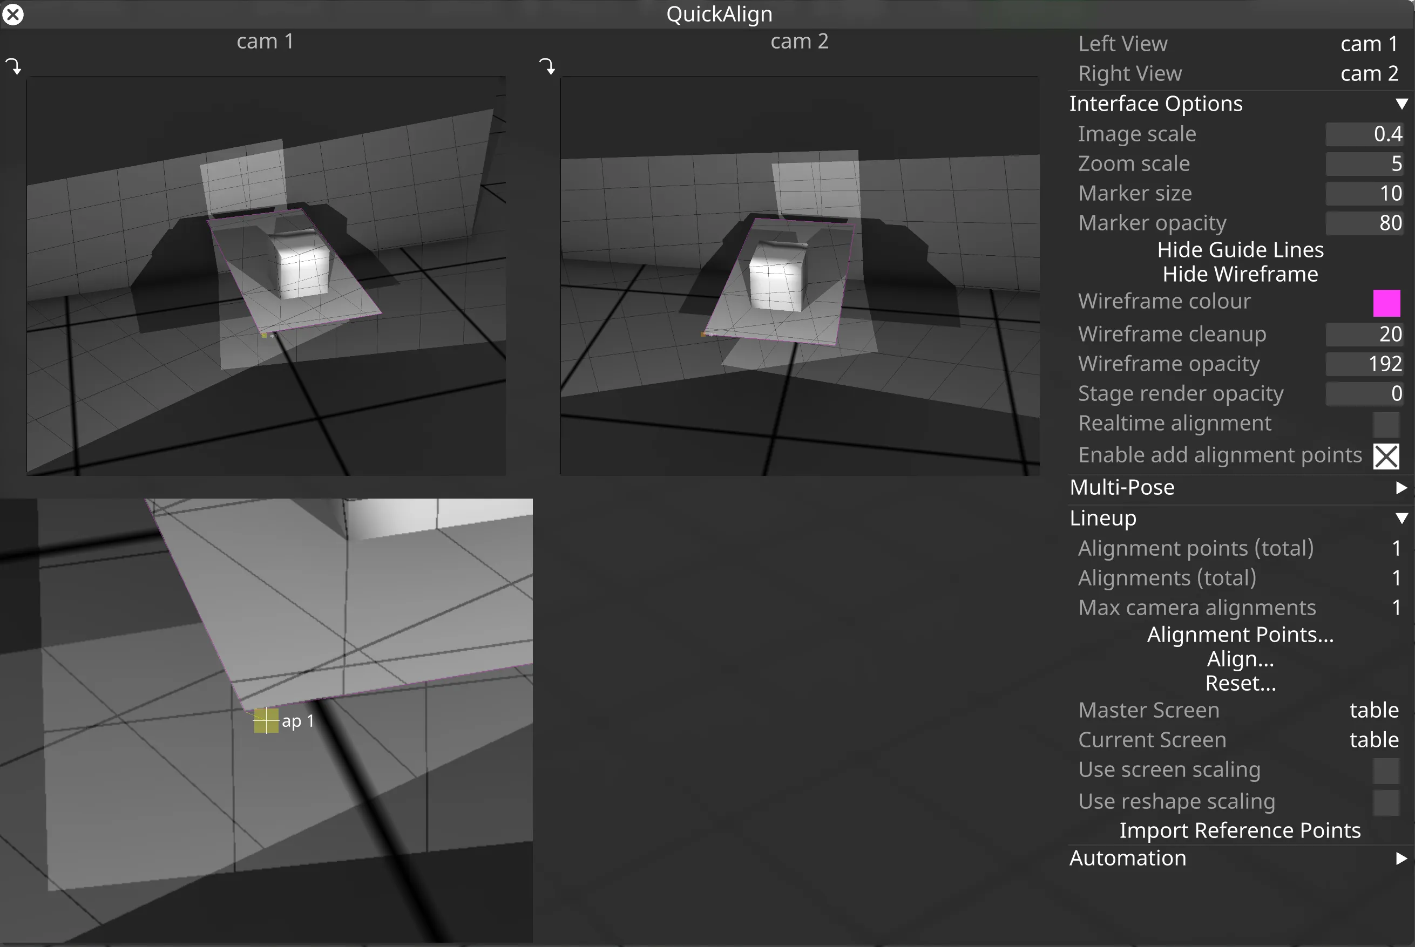Click the rotate arrow icon above cam 1

click(x=13, y=66)
